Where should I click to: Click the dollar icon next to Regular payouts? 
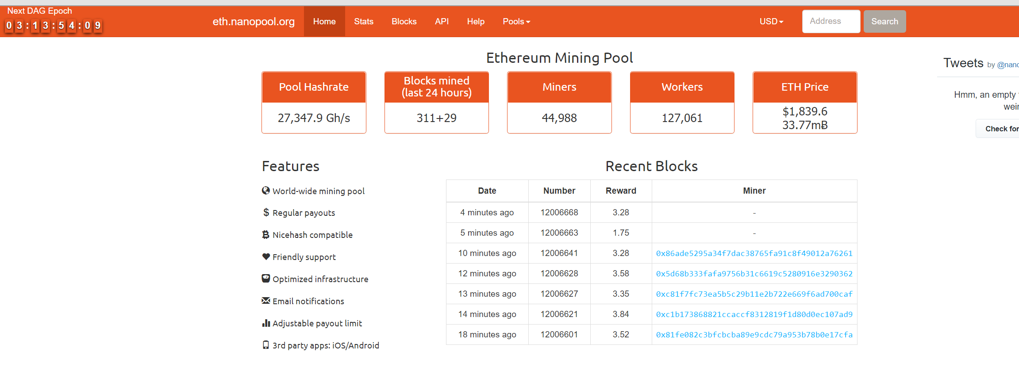[266, 212]
